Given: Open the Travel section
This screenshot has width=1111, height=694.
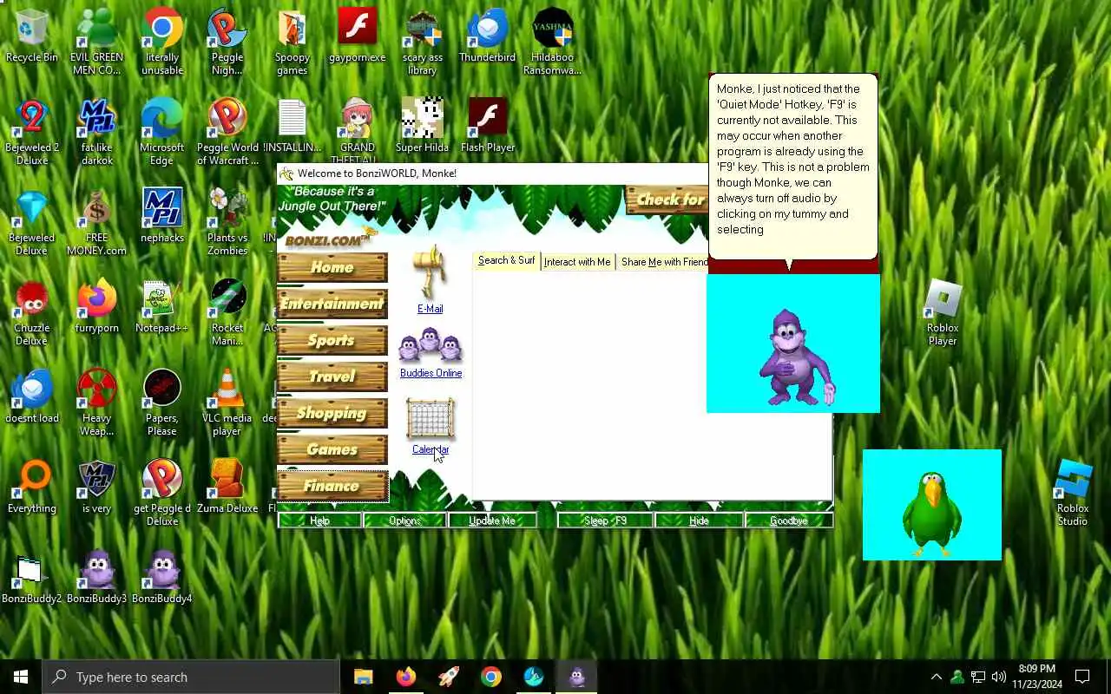Looking at the screenshot, I should (x=332, y=376).
